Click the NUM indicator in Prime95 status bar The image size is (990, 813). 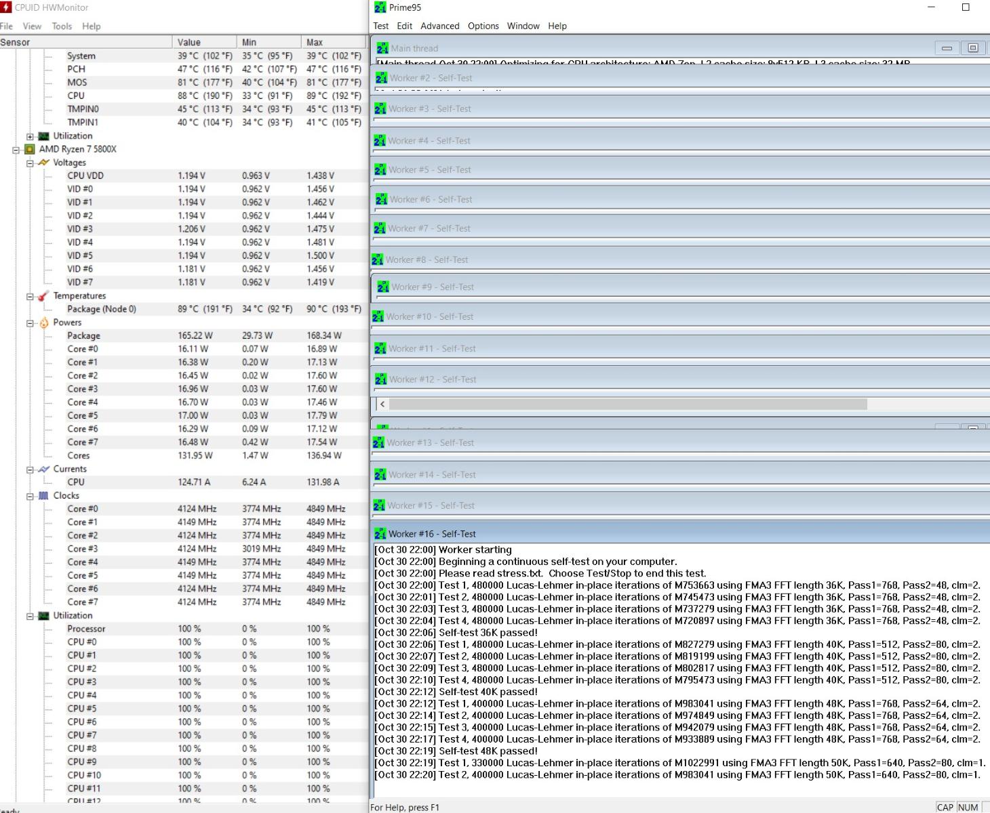click(968, 807)
